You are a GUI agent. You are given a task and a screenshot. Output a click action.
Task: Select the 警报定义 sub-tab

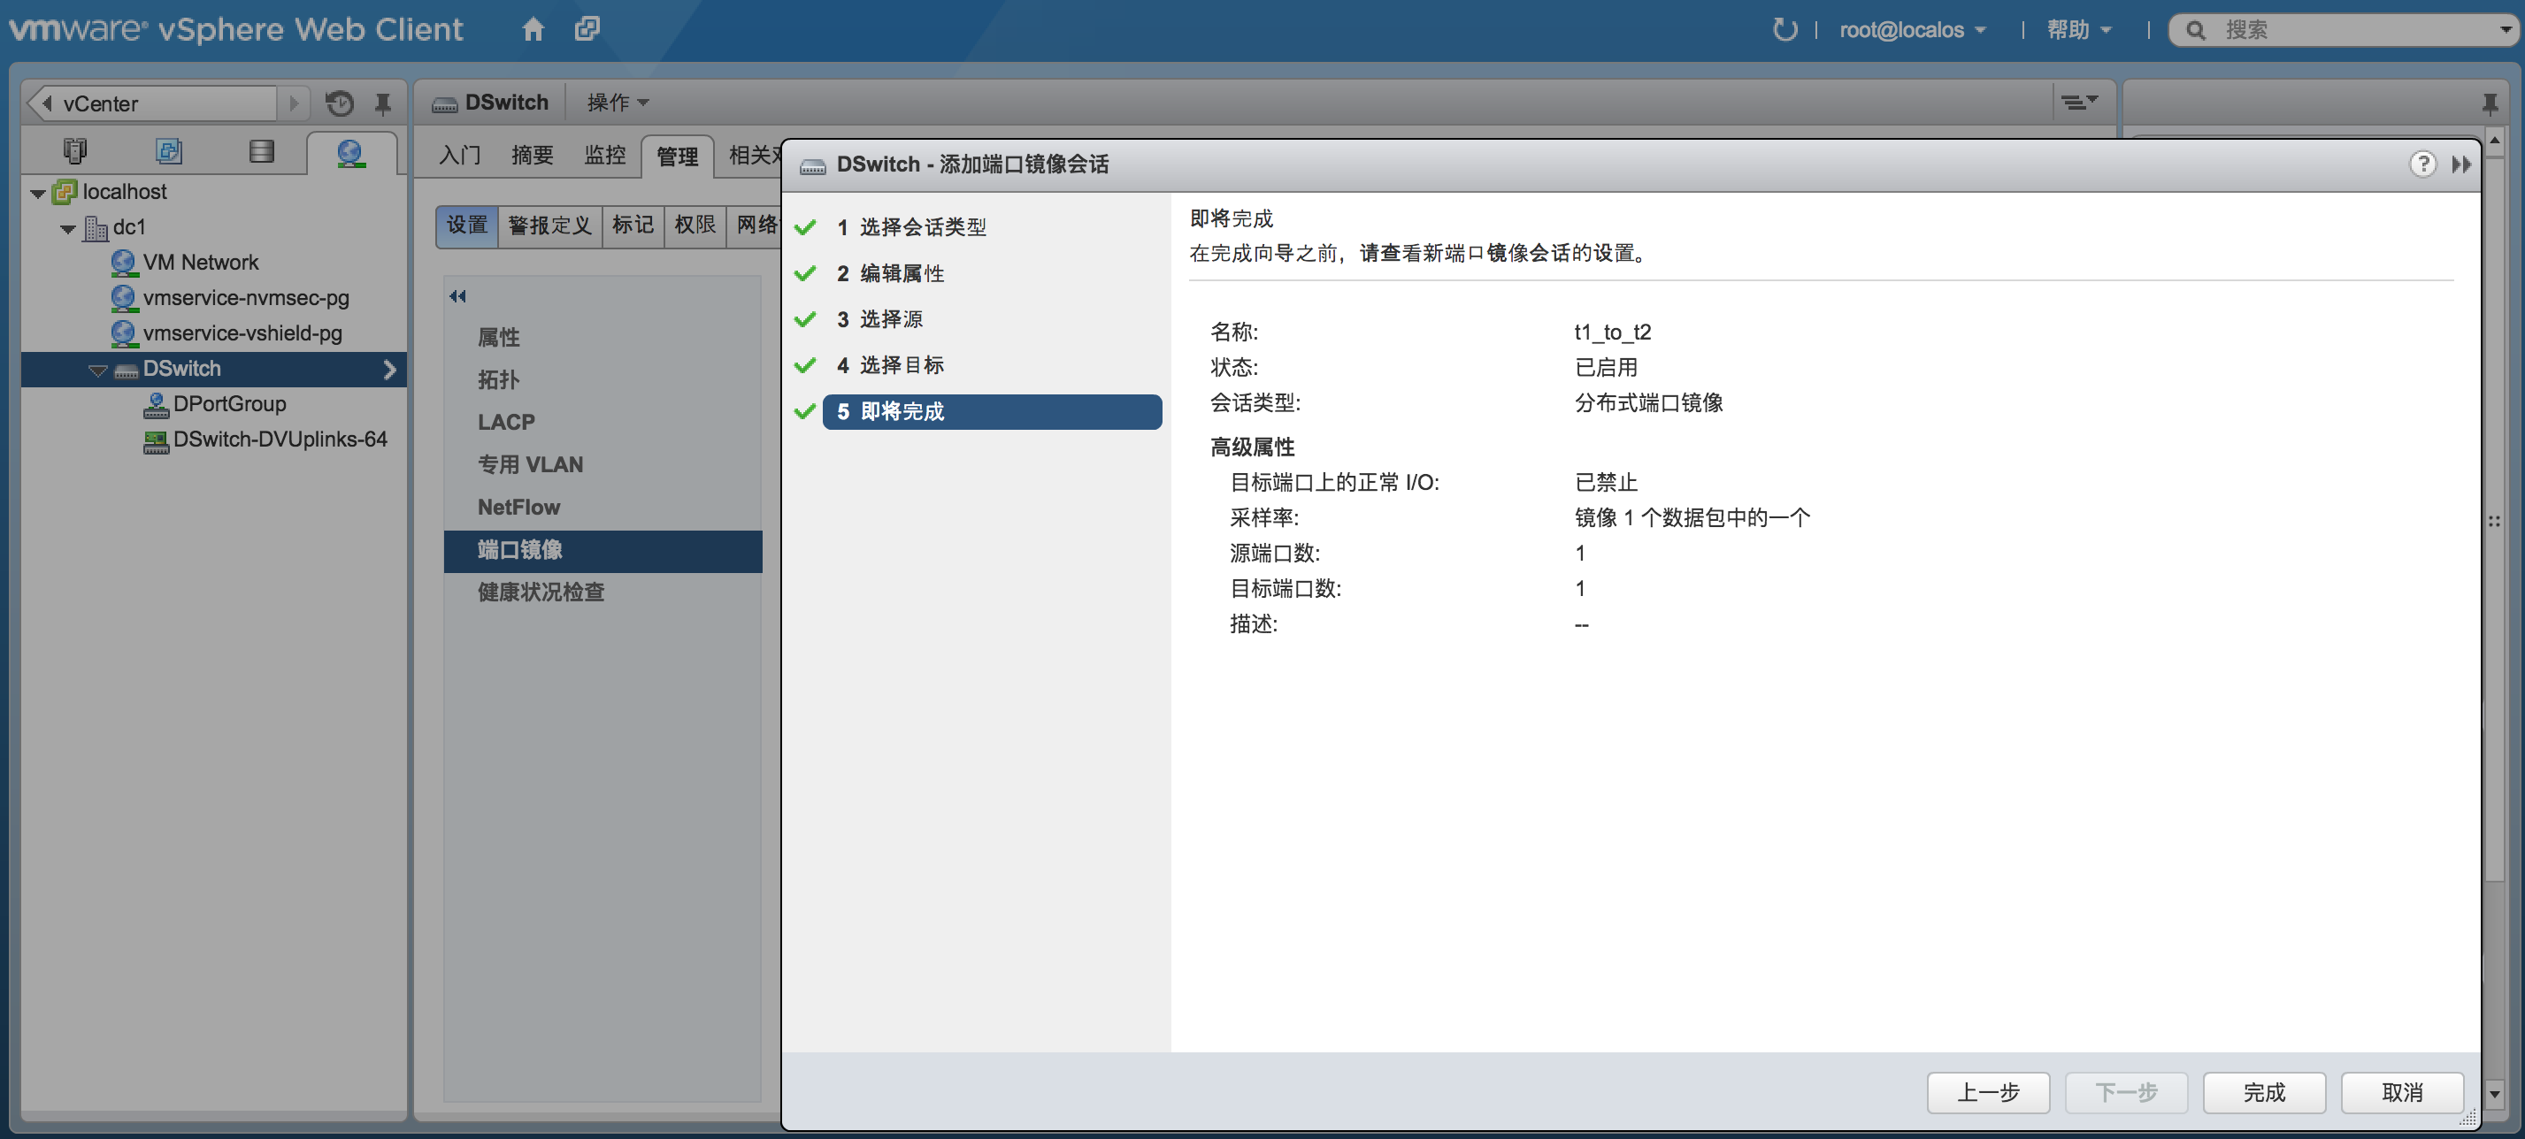pos(550,226)
